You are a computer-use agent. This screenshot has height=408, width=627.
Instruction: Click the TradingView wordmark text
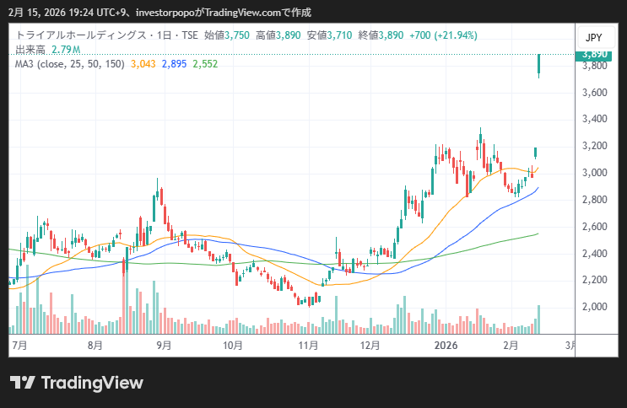click(x=93, y=383)
